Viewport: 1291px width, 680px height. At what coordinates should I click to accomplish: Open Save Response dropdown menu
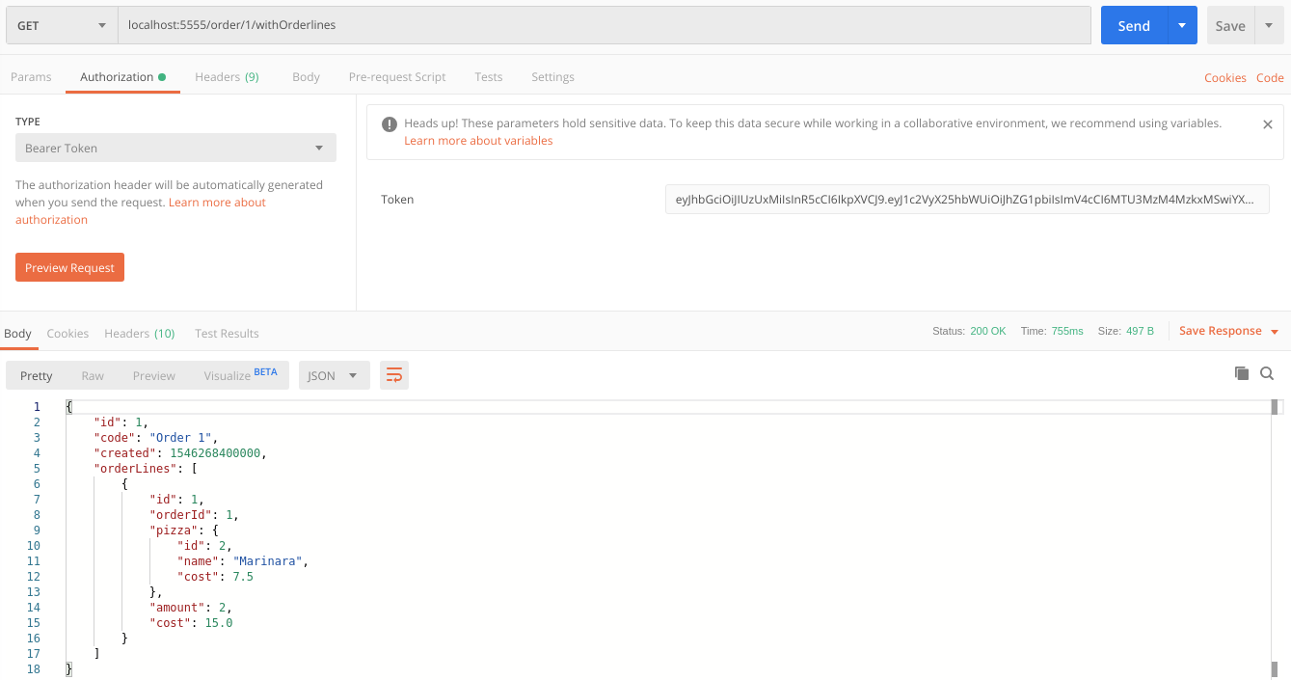coord(1228,331)
